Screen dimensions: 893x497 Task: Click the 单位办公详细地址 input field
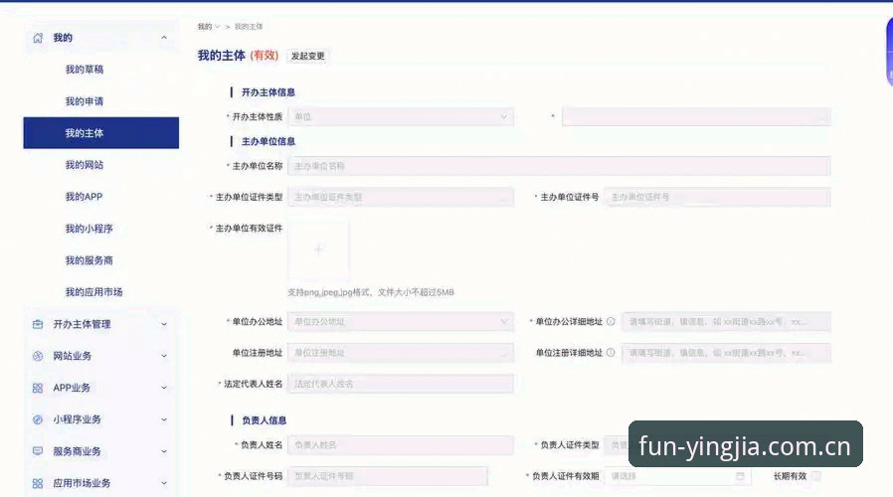tap(726, 322)
